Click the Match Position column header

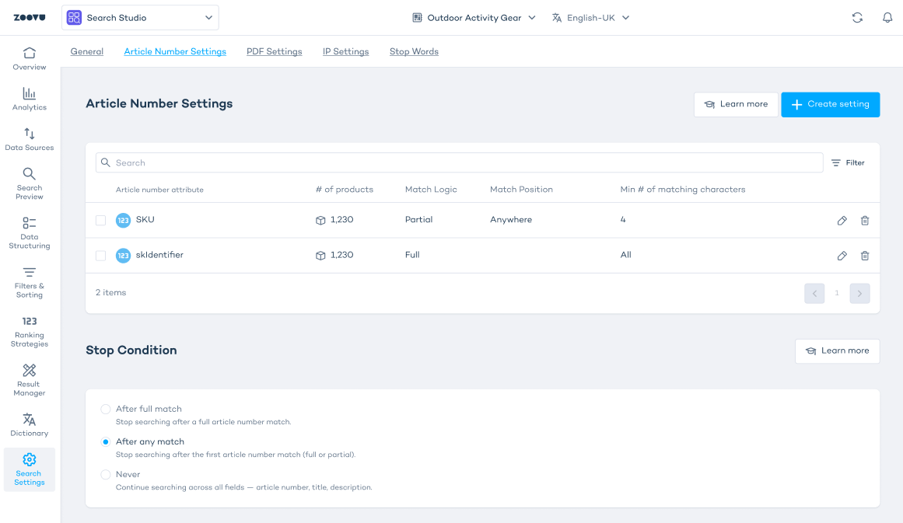click(x=521, y=190)
